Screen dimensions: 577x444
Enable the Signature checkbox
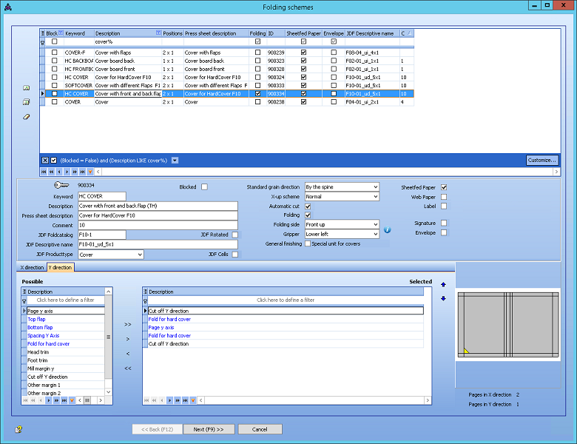(x=444, y=223)
